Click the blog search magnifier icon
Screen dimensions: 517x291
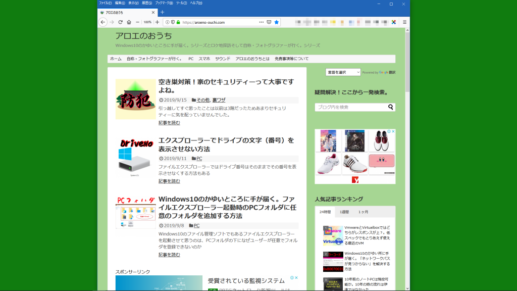pyautogui.click(x=390, y=107)
